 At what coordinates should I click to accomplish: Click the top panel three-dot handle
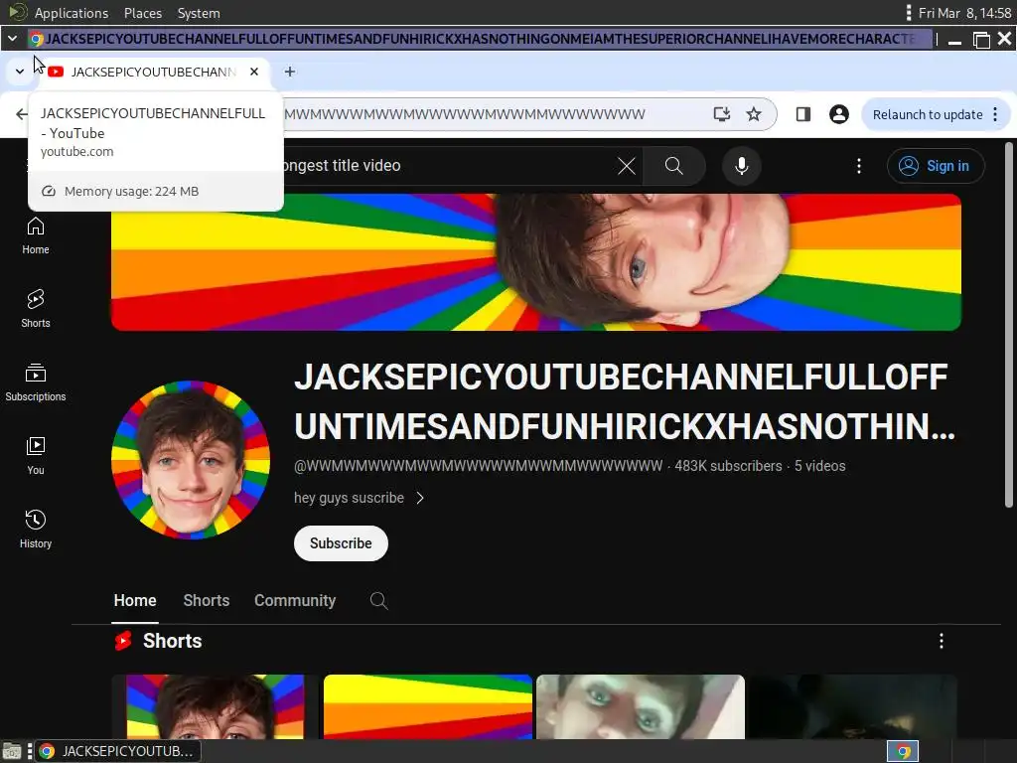tap(908, 13)
